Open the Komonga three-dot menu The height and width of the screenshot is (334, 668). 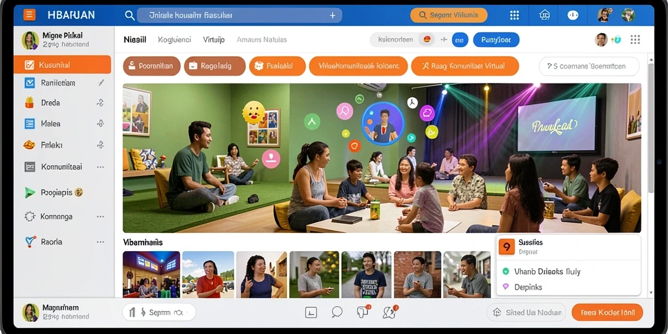point(100,217)
